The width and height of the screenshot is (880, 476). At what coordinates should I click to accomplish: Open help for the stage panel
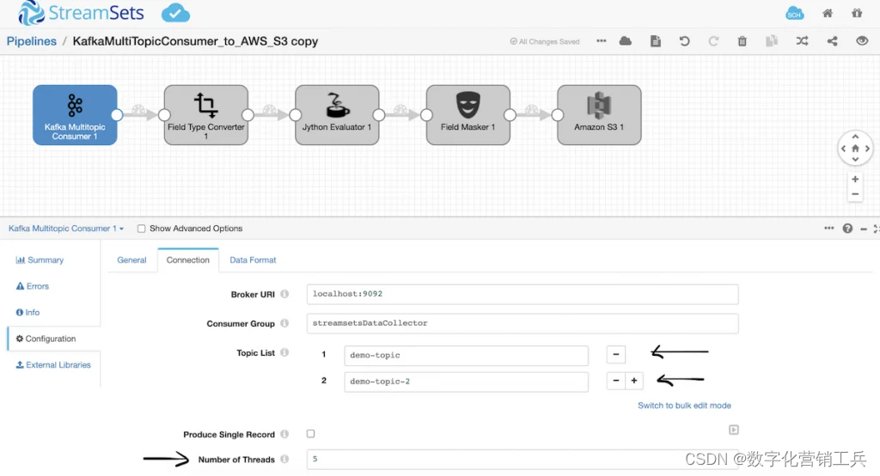point(847,229)
